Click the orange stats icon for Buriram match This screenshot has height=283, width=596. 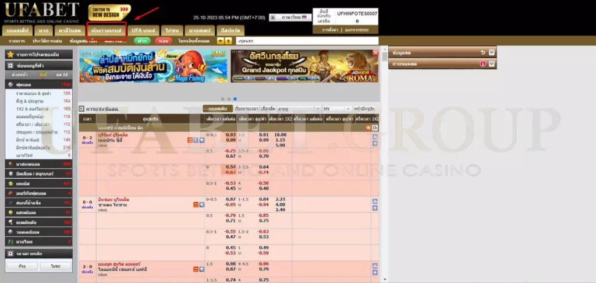(x=190, y=140)
